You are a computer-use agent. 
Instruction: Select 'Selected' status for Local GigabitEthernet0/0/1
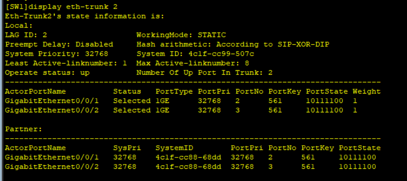132,101
